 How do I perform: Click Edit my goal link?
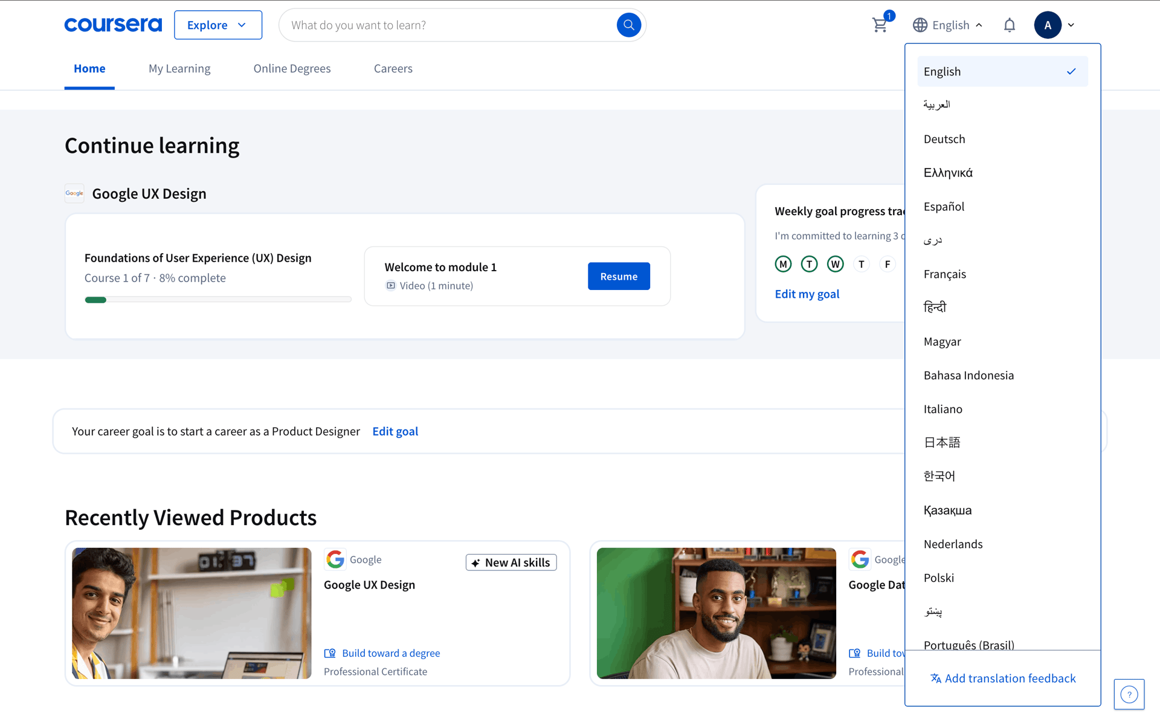click(x=807, y=294)
